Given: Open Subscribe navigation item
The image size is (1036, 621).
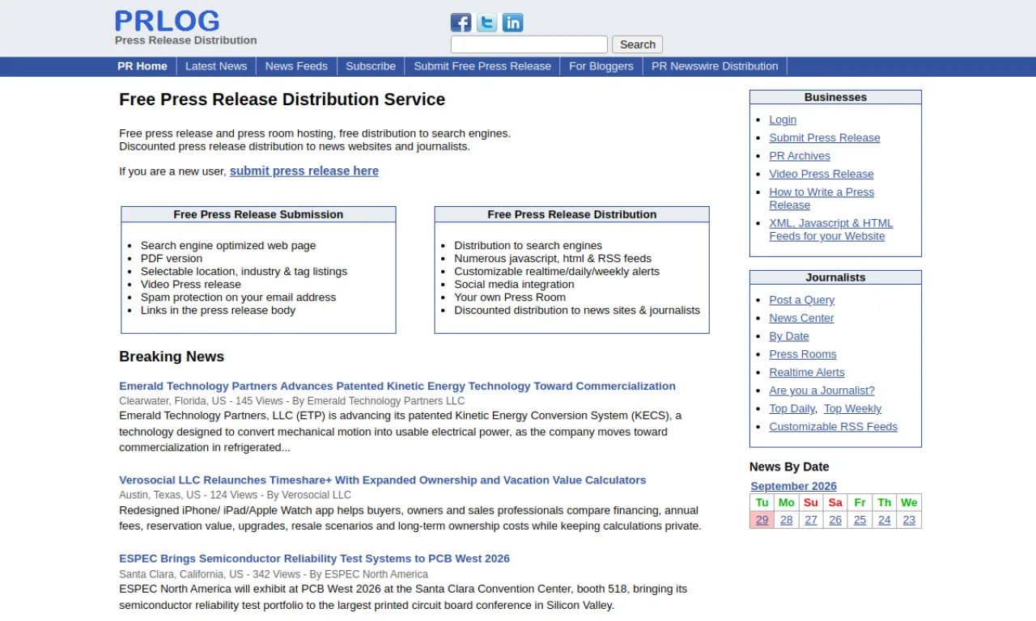Looking at the screenshot, I should (x=371, y=66).
